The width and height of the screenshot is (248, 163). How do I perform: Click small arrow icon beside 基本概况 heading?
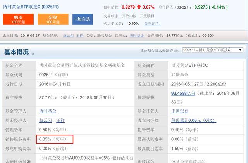(x=33, y=54)
